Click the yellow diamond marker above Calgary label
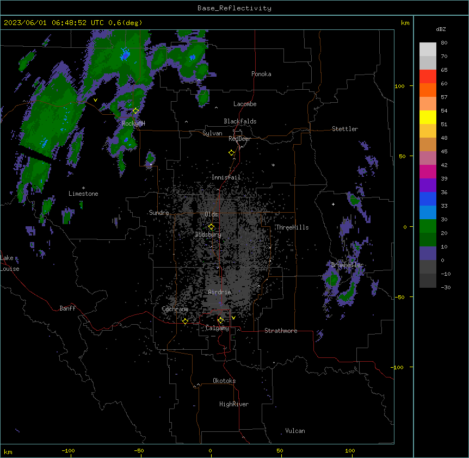The width and height of the screenshot is (469, 458). [220, 320]
